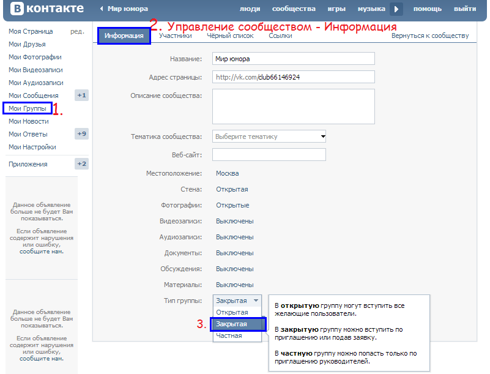490x374 pixels.
Task: Change the Стена setting Открытая
Action: pos(232,189)
